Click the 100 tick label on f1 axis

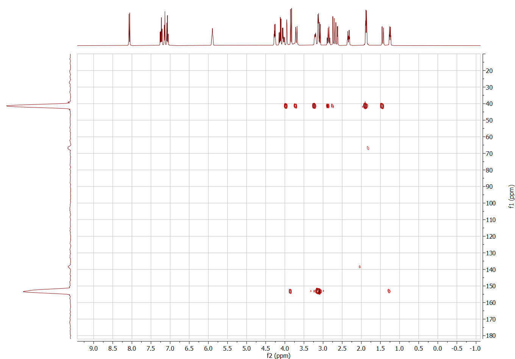(491, 203)
